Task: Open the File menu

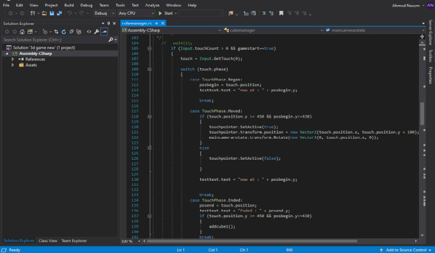Action: point(6,5)
